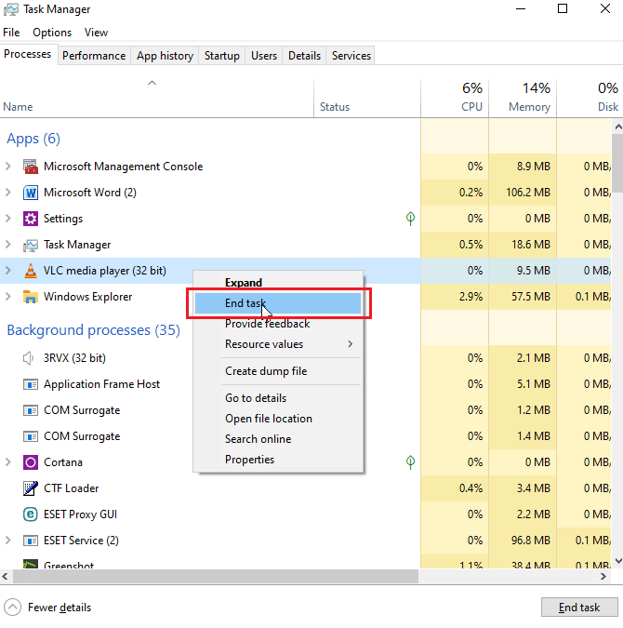This screenshot has height=628, width=623.
Task: Switch to the Startup tab
Action: [x=222, y=56]
